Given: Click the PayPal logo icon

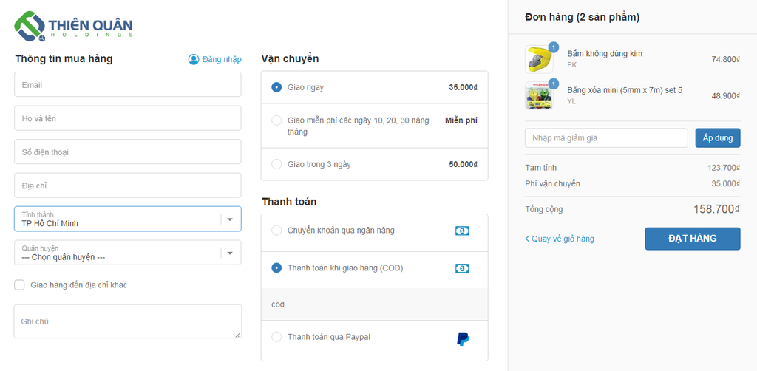Looking at the screenshot, I should [463, 338].
